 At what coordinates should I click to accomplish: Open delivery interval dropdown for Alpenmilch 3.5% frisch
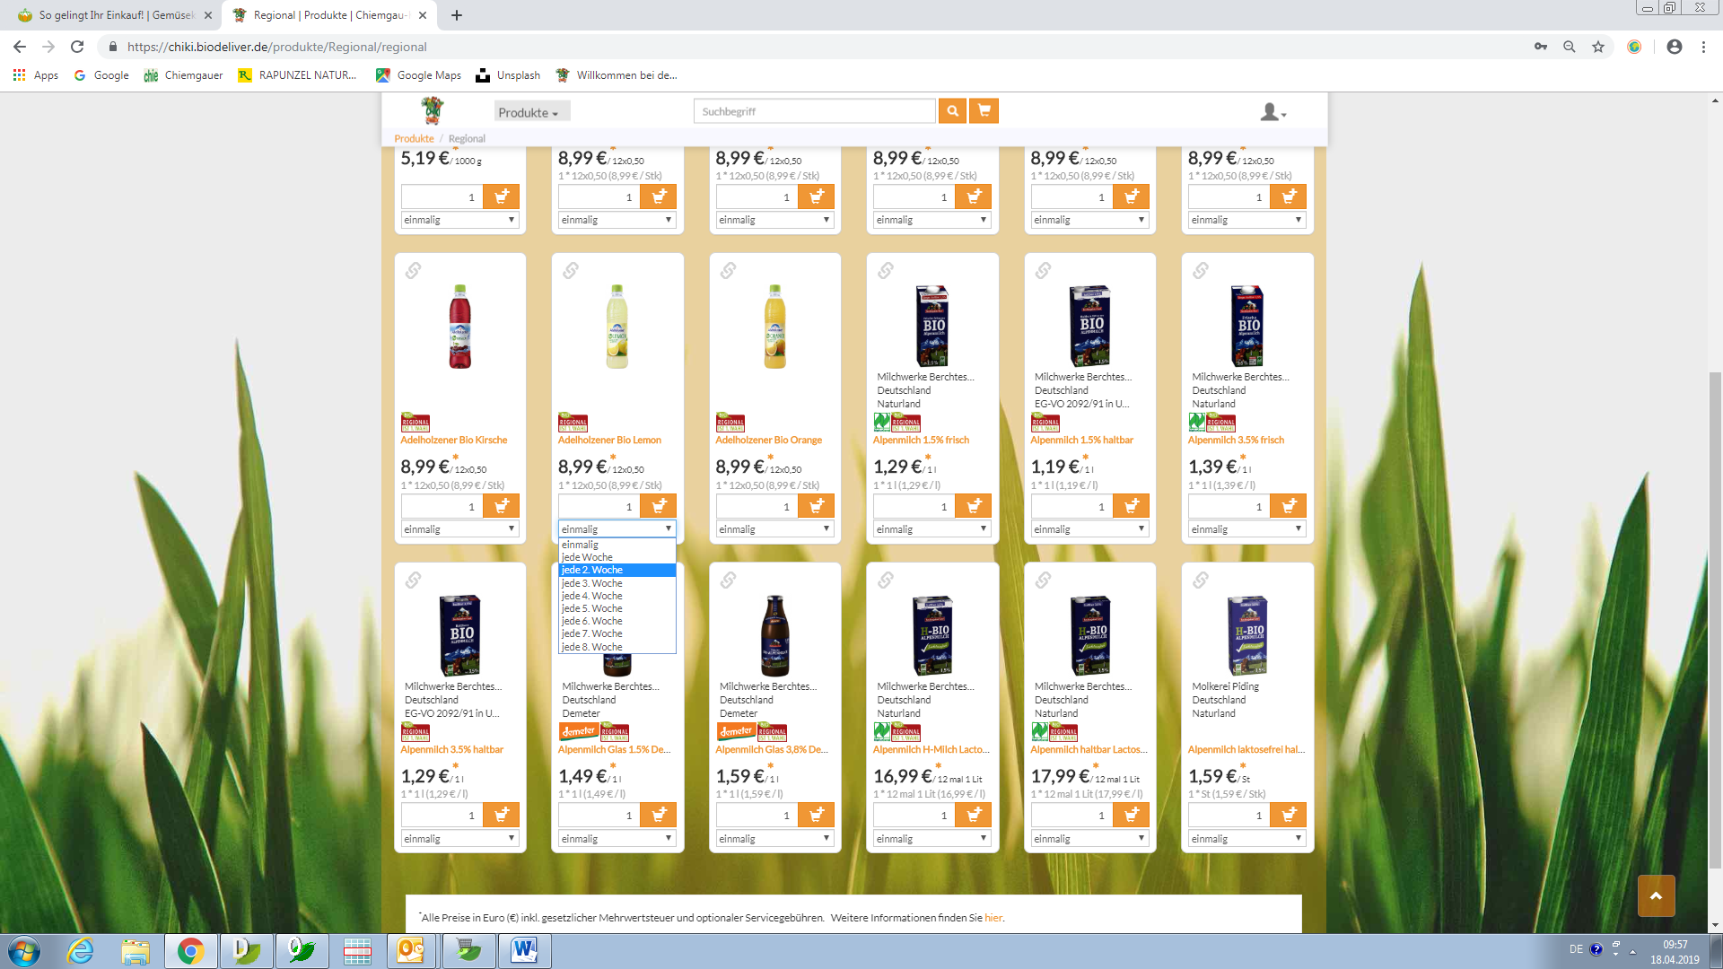1247,529
